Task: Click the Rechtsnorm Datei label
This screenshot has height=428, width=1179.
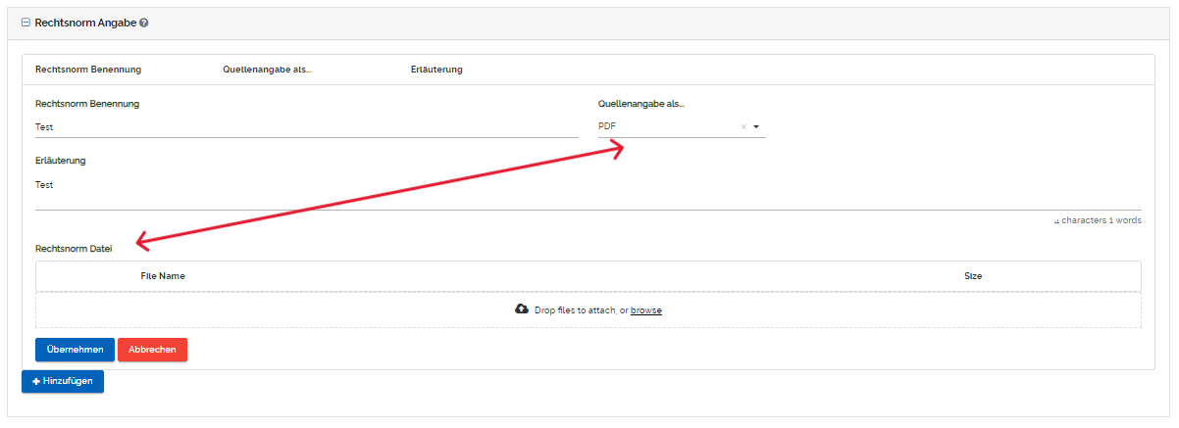Action: point(74,249)
